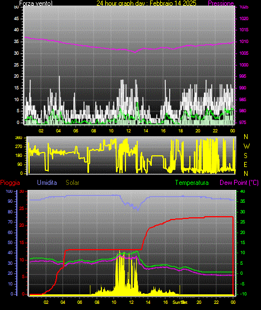Viewport: 261px width, 310px height.
Task: Click the '360' wind direction axis value
Action: pos(18,138)
